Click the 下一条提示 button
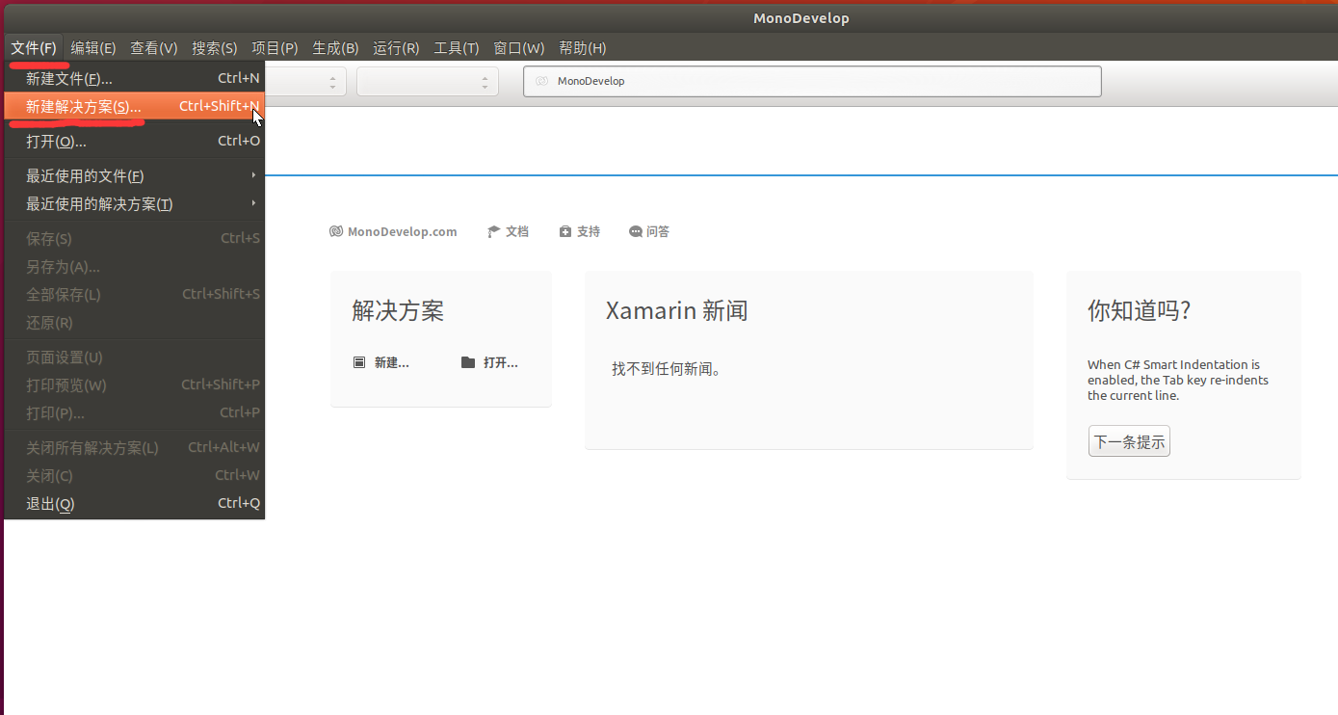Screen dimensions: 1338x715 1129,442
